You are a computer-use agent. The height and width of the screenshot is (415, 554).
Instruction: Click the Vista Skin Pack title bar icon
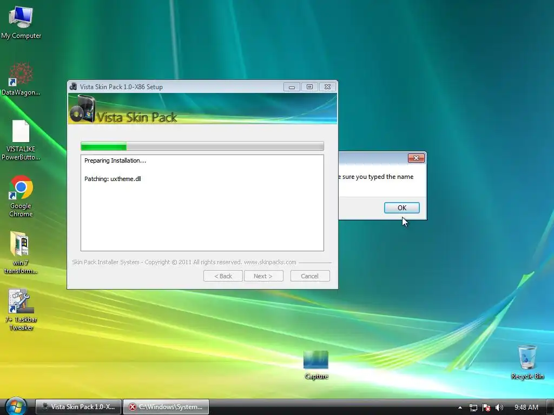pos(73,86)
